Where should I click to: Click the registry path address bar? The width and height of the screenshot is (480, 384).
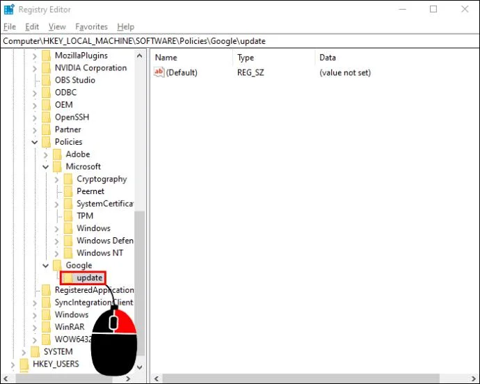point(240,41)
